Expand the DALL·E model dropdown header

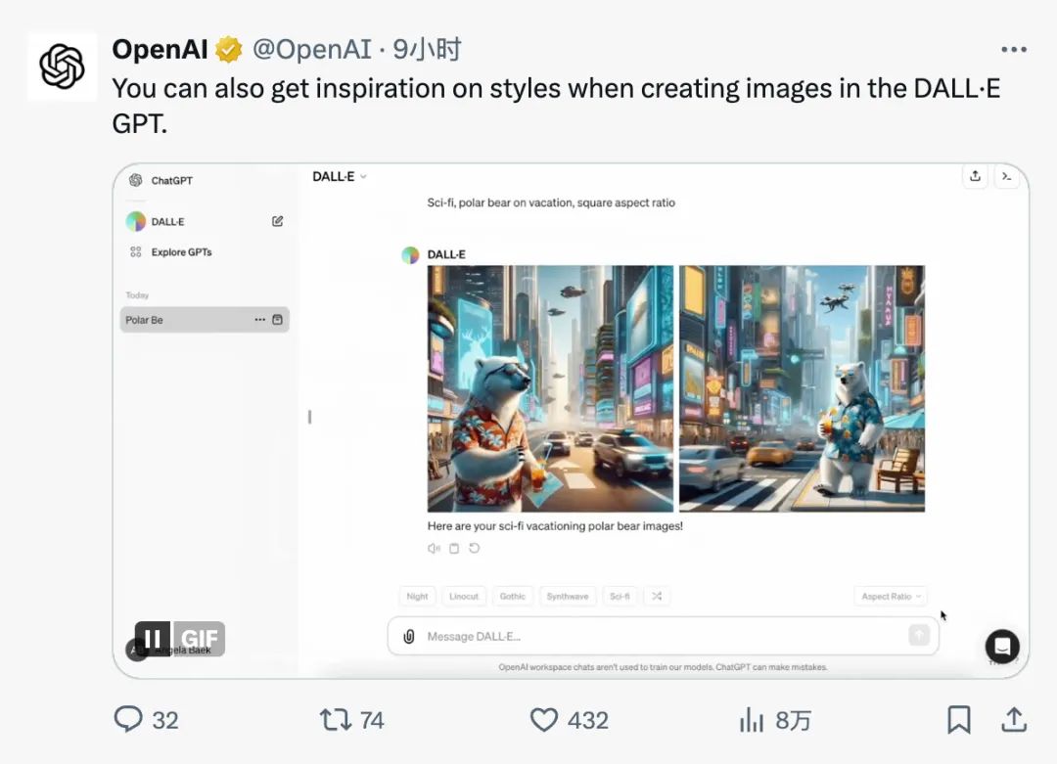pos(339,176)
